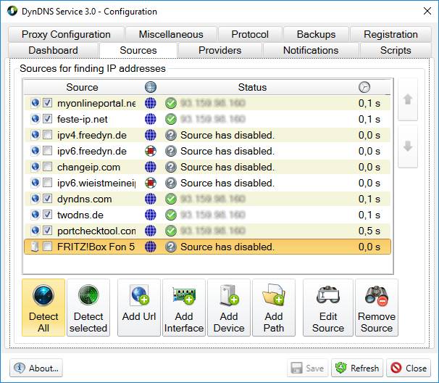Switch to the Miscellaneous tab
This screenshot has height=383, width=439.
pyautogui.click(x=171, y=34)
